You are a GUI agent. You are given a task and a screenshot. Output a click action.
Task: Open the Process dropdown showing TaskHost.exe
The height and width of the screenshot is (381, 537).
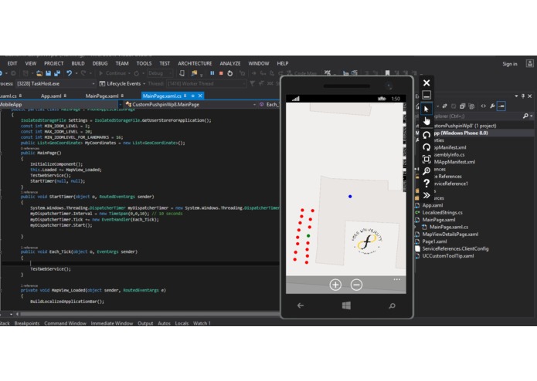[x=55, y=84]
